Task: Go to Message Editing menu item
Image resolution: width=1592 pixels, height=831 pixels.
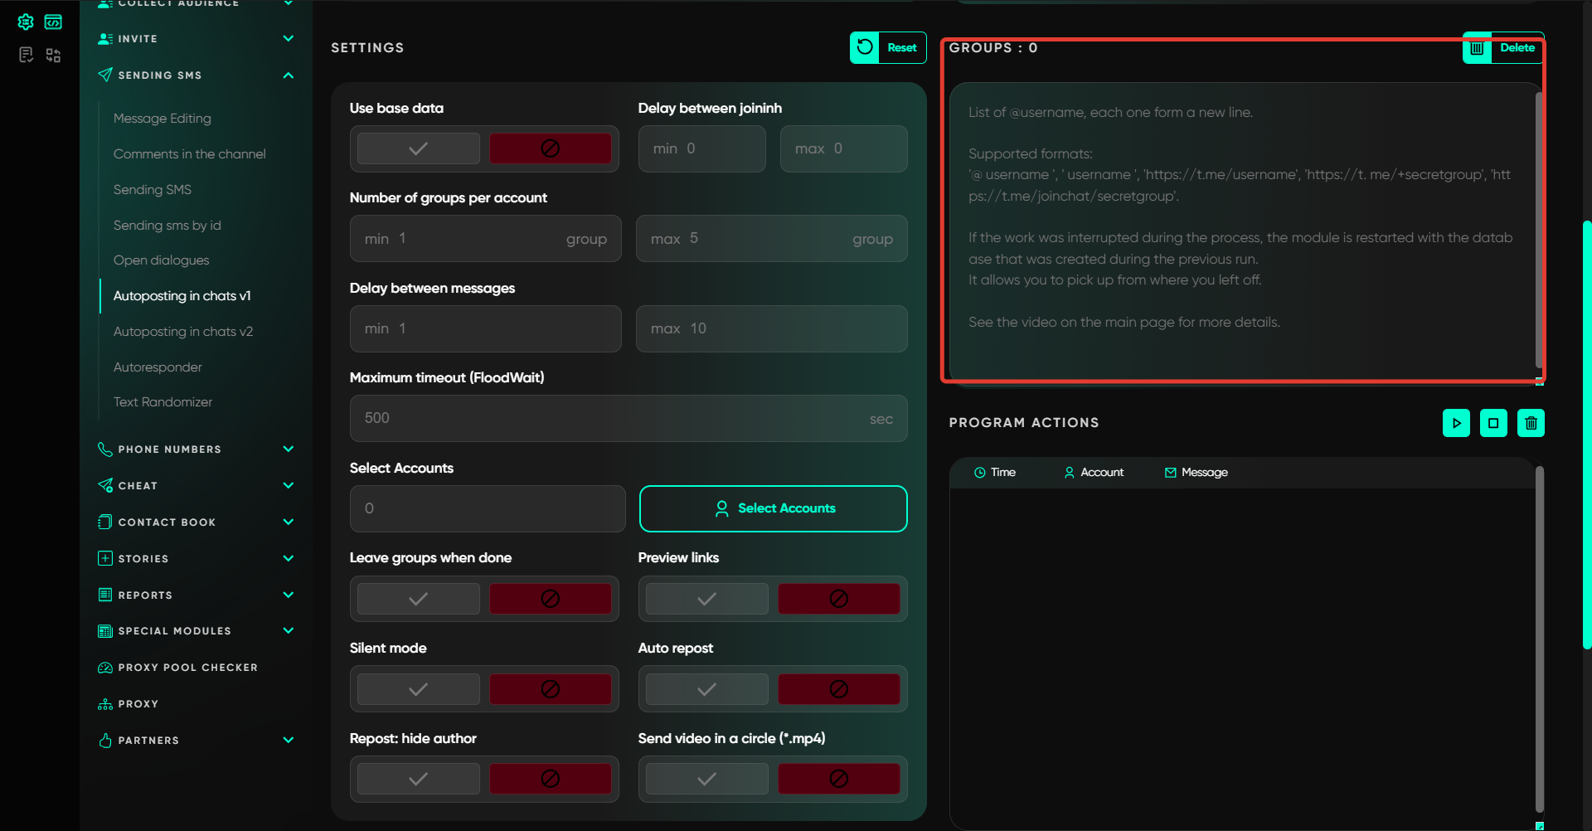Action: 162,119
